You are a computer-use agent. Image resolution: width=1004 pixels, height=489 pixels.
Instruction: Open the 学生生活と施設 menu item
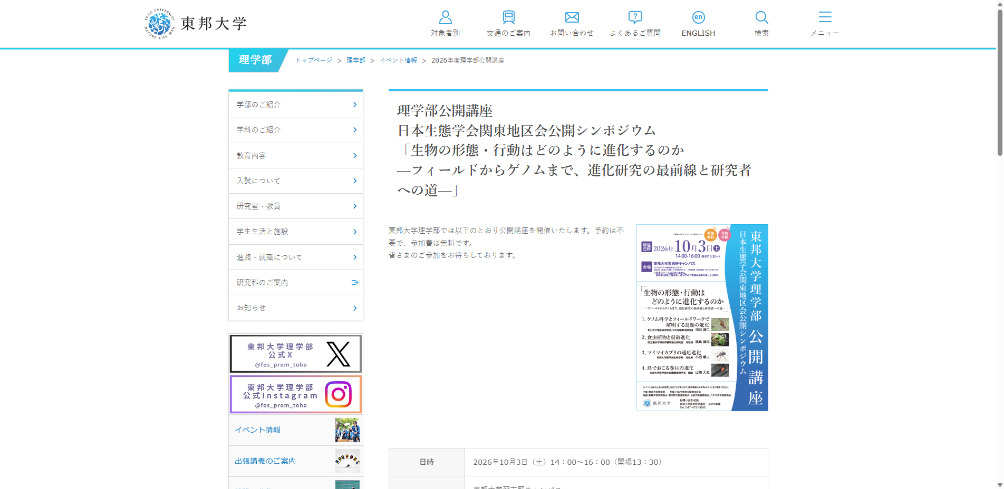pyautogui.click(x=296, y=232)
